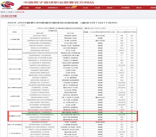Select the DEDRIC LAWSON name cell

(x=40, y=120)
